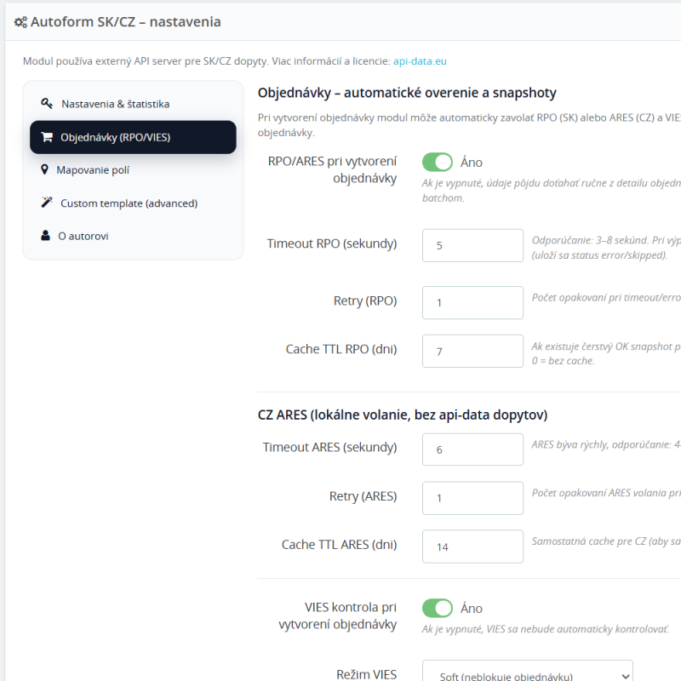Click the person icon for O autorovi
The height and width of the screenshot is (681, 681).
46,236
